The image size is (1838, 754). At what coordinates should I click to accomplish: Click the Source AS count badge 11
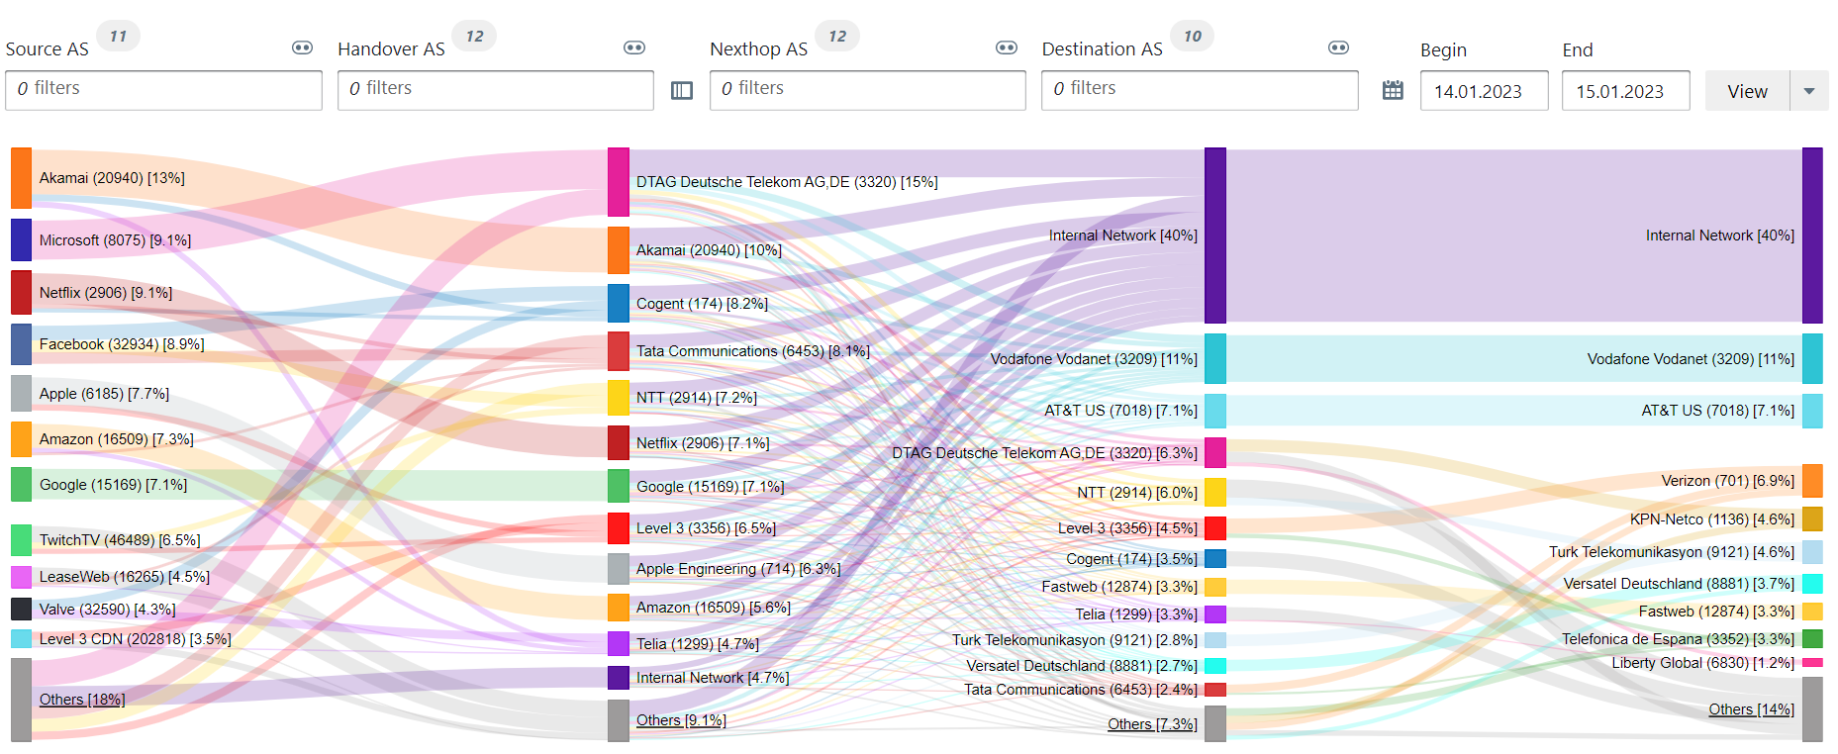(x=118, y=37)
